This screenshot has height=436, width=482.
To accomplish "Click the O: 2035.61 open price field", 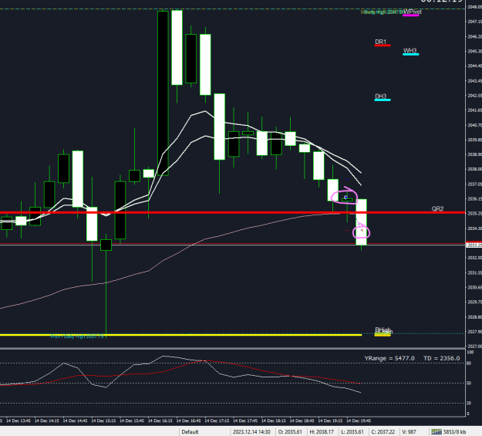I will pyautogui.click(x=290, y=431).
